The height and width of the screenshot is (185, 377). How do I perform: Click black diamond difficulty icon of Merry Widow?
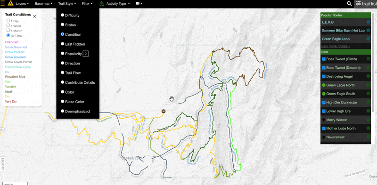[324, 120]
